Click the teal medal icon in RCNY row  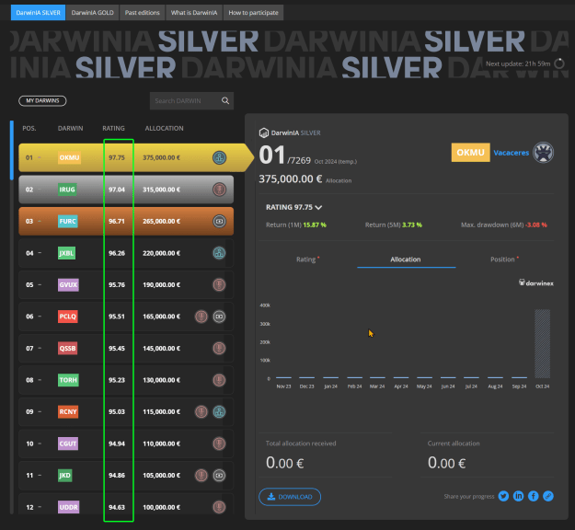[x=219, y=412]
